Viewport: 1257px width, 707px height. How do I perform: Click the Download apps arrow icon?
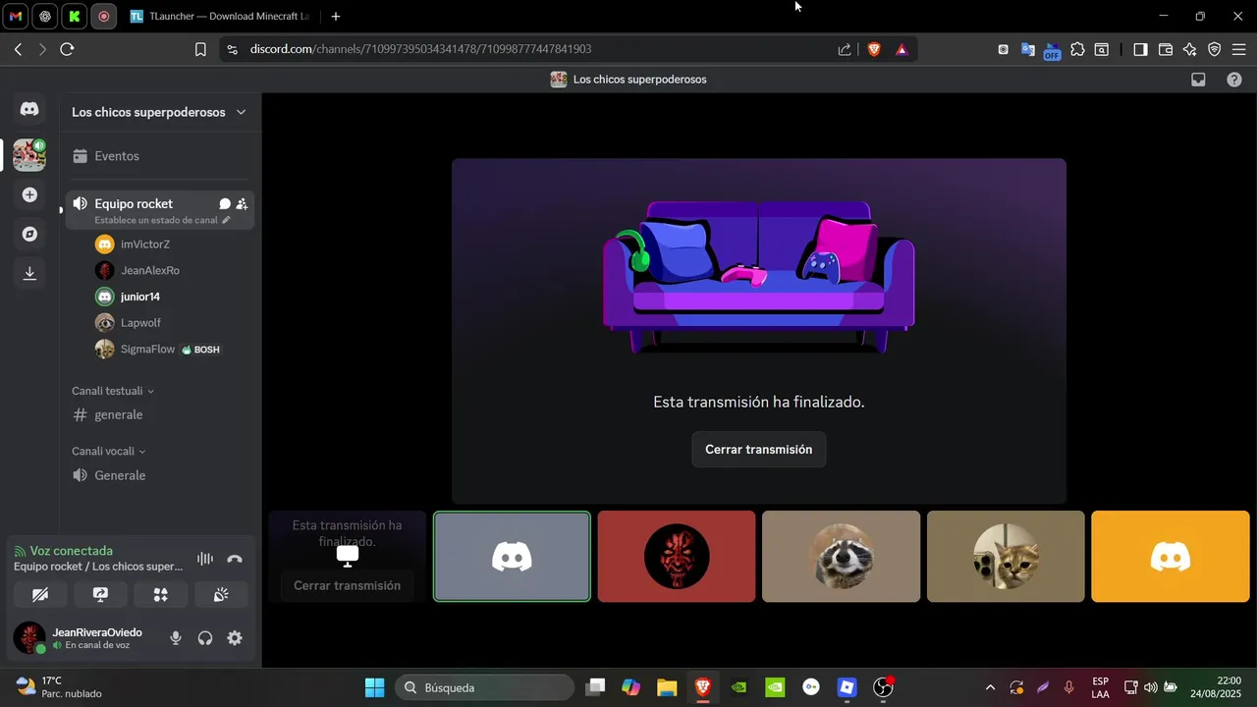coord(29,273)
